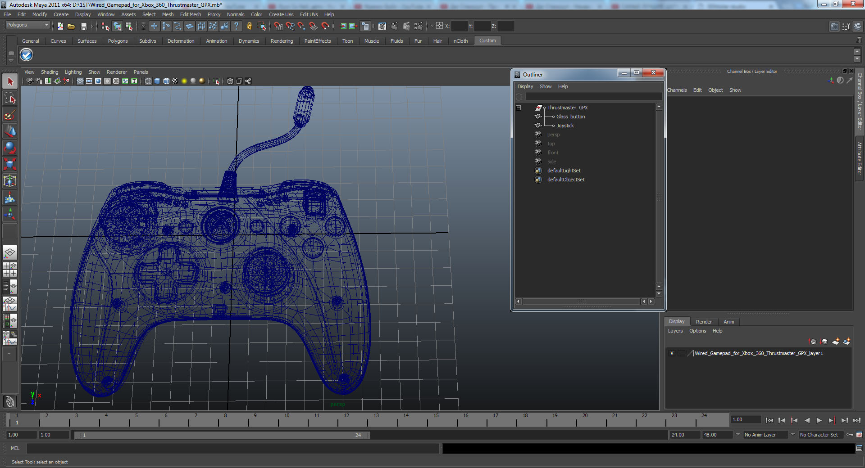This screenshot has width=865, height=468.
Task: Switch to Persp/Graph Editor layout
Action: click(x=10, y=304)
